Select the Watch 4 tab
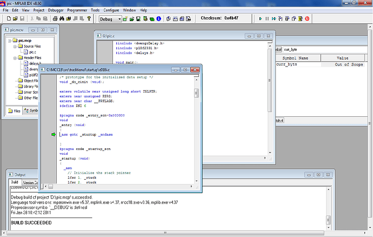The height and width of the screenshot is (237, 373). click(x=279, y=121)
